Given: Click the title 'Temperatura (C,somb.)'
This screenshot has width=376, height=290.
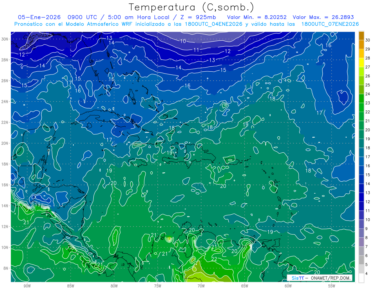Looking at the screenshot, I should [x=191, y=7].
